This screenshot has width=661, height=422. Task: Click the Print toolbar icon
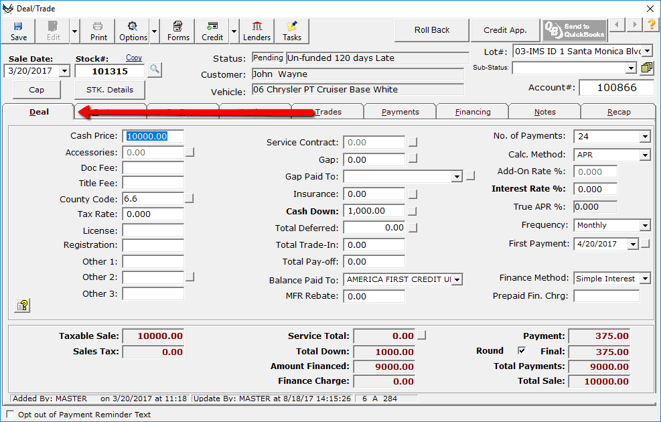click(x=98, y=31)
